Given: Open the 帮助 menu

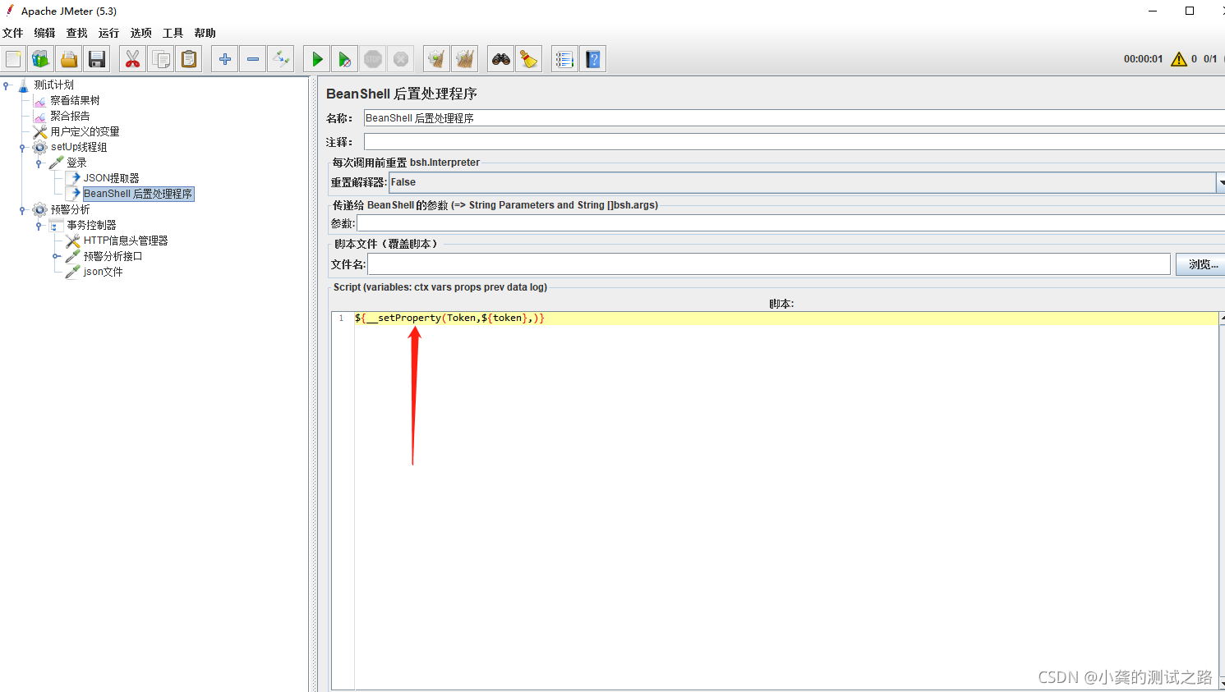Looking at the screenshot, I should click(205, 33).
